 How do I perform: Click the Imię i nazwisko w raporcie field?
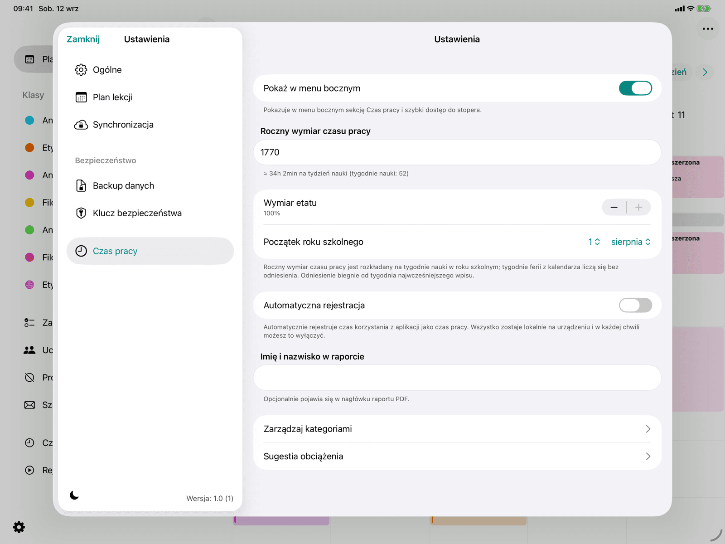(457, 378)
